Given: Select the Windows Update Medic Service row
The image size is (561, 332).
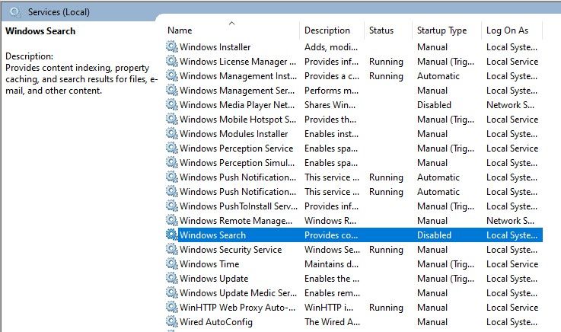Looking at the screenshot, I should tap(237, 293).
